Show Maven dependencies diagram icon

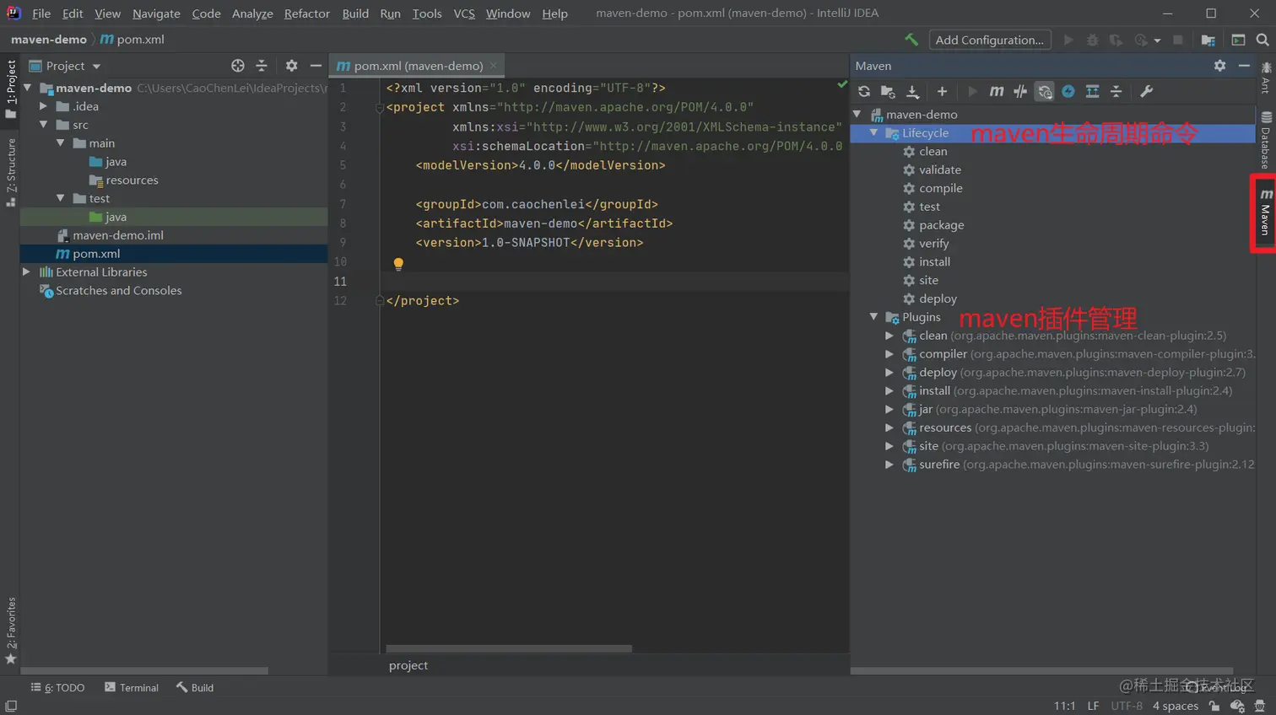click(x=1092, y=91)
